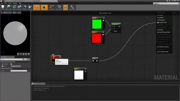This screenshot has height=101, width=180.
Task: Toggle the Live Update toolbar button
Action: (x=59, y=8)
